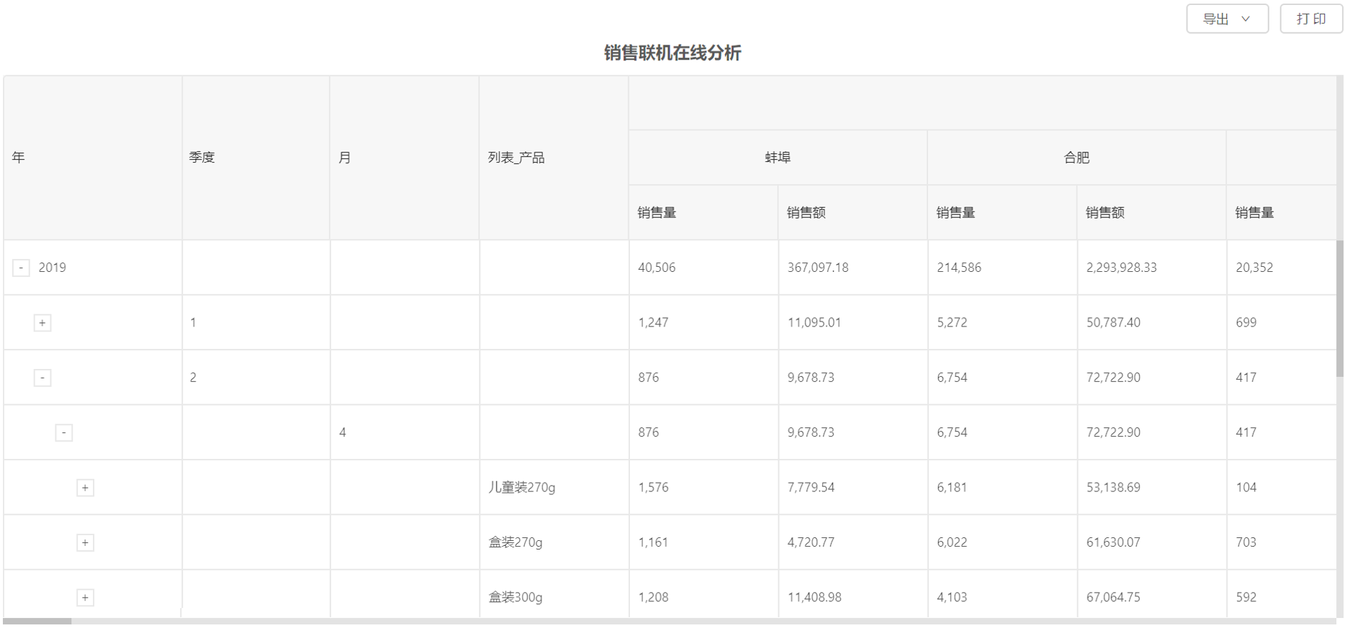
Task: Select cell 1,247 in quarter 1 row
Action: click(x=703, y=322)
